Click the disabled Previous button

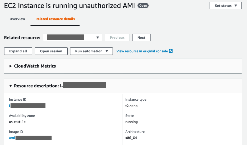(x=117, y=37)
